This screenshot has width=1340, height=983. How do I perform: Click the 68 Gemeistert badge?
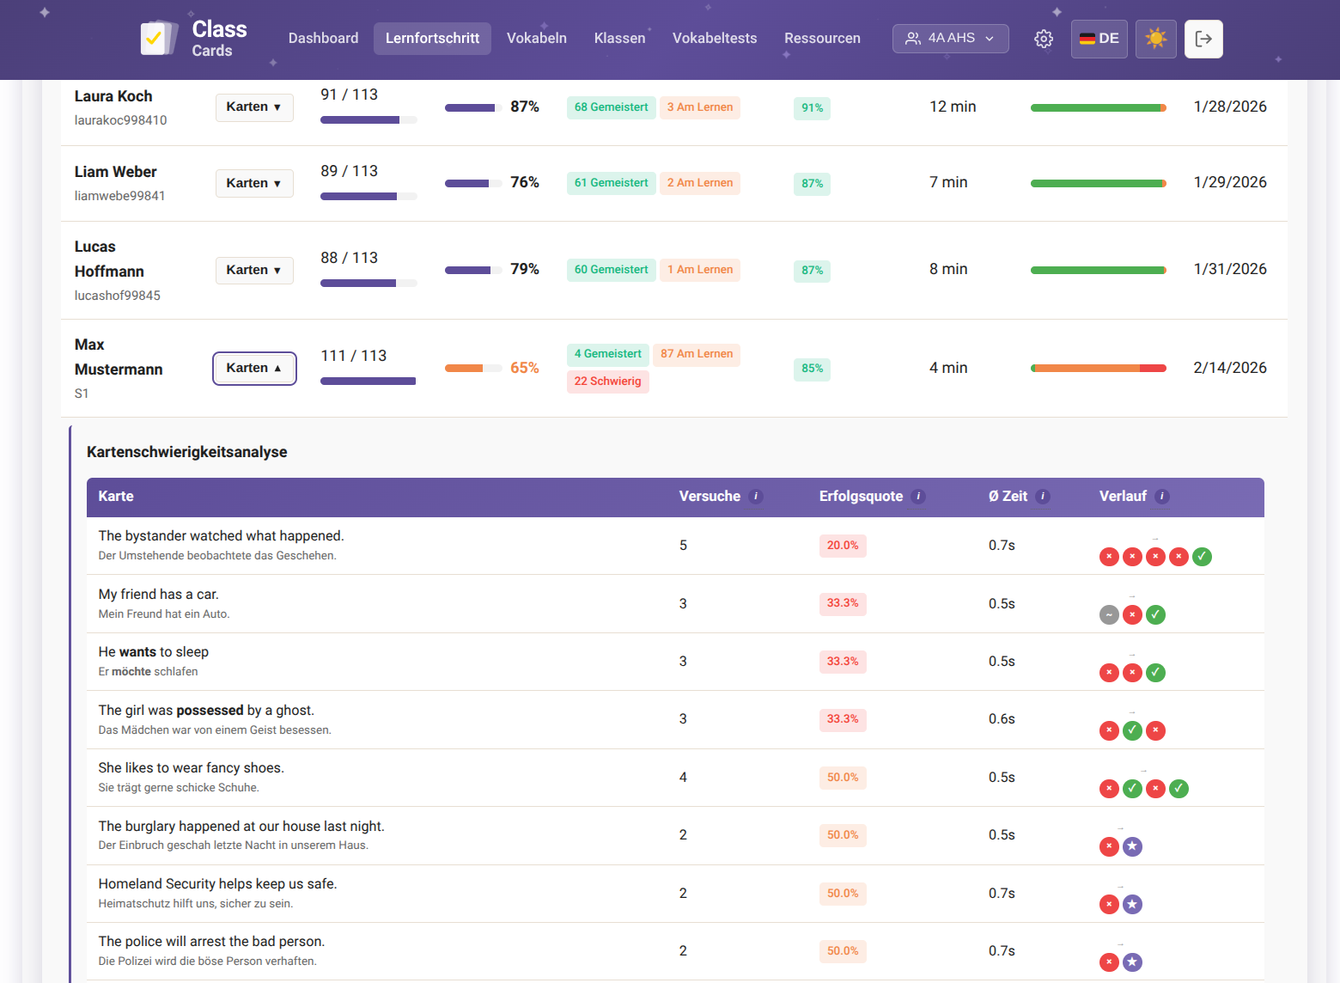pos(611,107)
